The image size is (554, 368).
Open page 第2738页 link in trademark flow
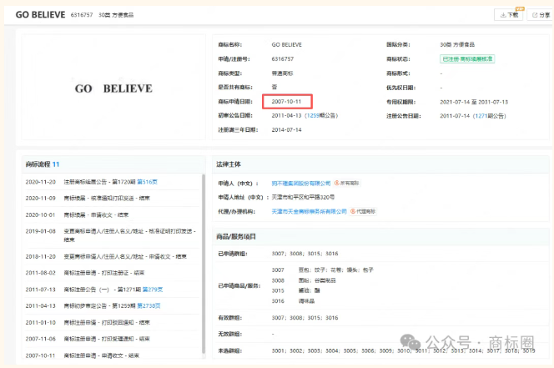pyautogui.click(x=151, y=306)
